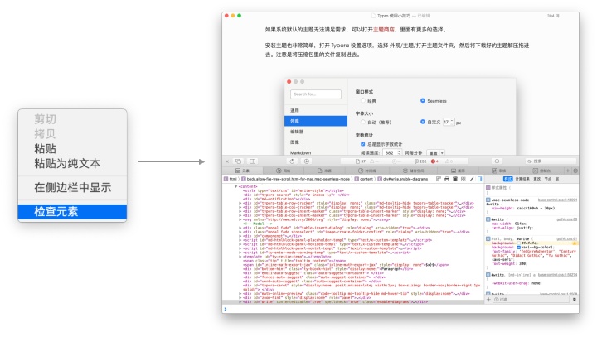Click the warnings triangle count indicator
Image resolution: width=597 pixels, height=337 pixels.
point(449,161)
